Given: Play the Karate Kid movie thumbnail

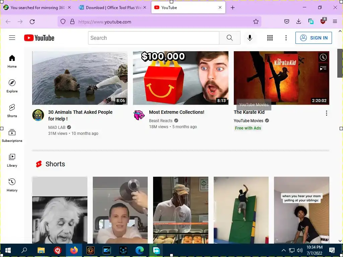Looking at the screenshot, I should click(x=281, y=78).
